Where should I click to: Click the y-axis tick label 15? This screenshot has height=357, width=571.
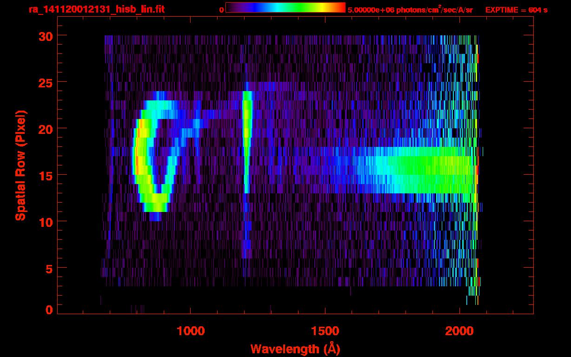[46, 175]
